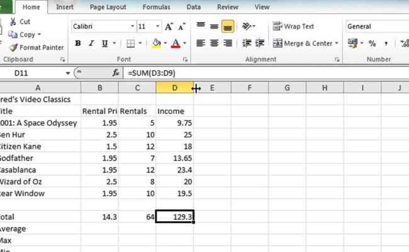
Task: Click the Copy icon
Action: [x=13, y=35]
